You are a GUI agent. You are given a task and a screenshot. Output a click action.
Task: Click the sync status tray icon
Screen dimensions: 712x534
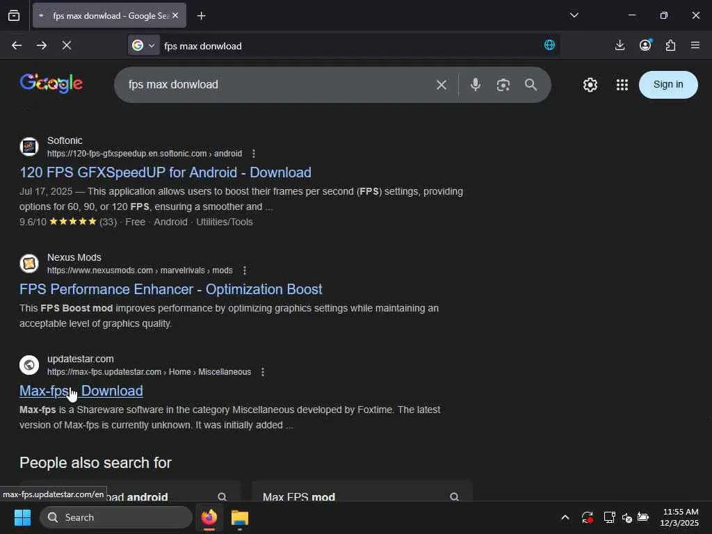point(587,517)
